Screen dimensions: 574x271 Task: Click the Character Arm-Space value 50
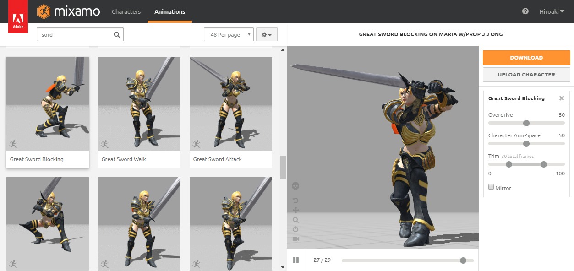tap(562, 135)
